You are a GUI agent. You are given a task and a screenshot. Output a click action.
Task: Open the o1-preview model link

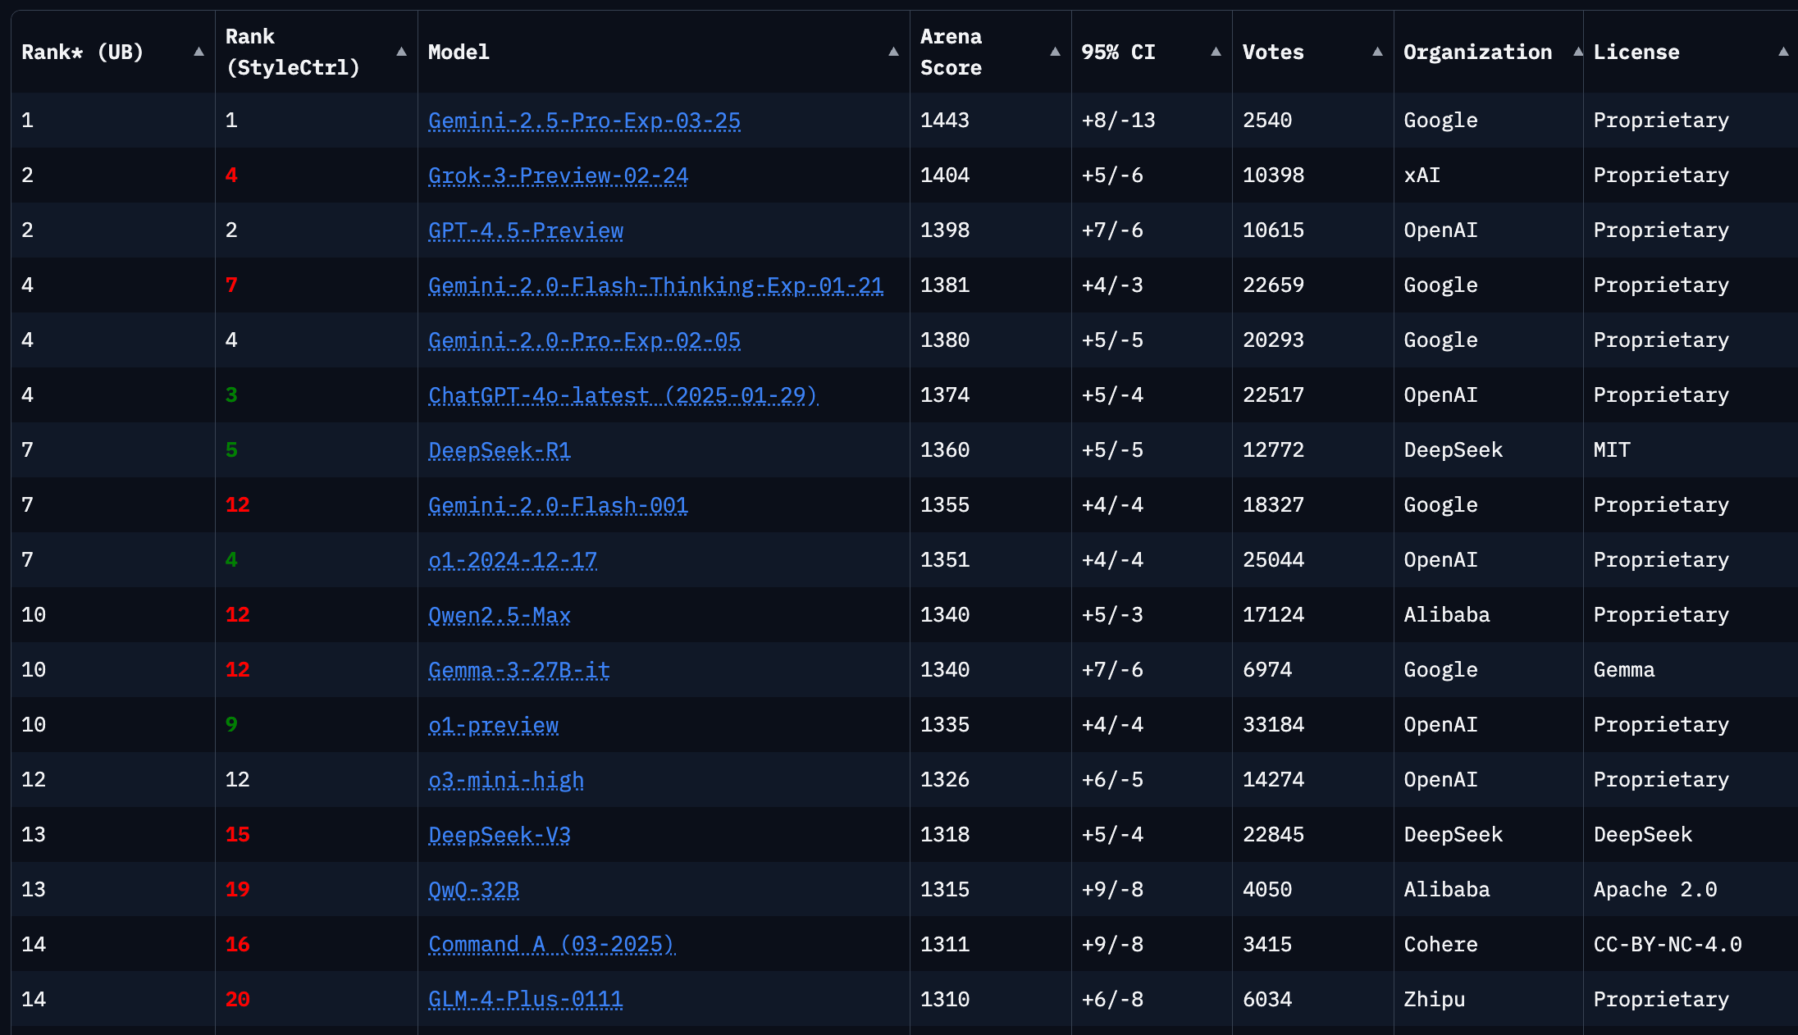[x=493, y=725]
